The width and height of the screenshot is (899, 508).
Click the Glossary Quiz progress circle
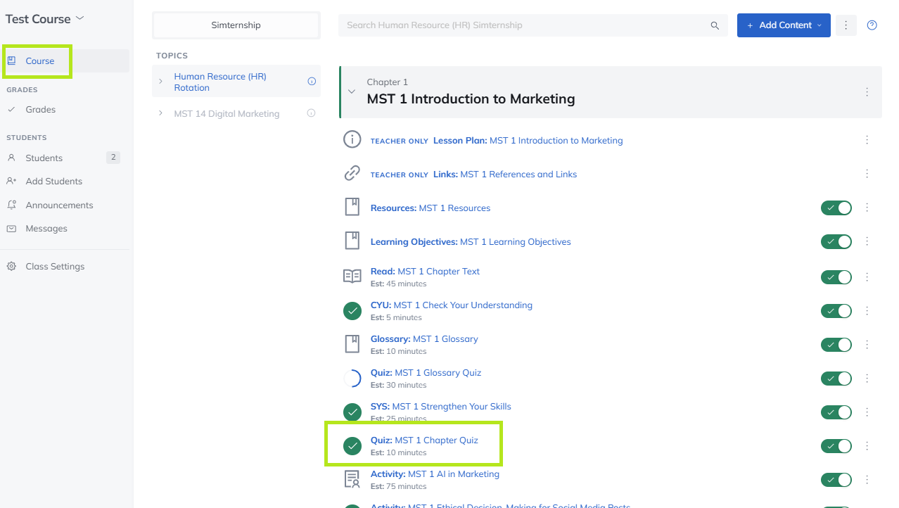(x=352, y=379)
